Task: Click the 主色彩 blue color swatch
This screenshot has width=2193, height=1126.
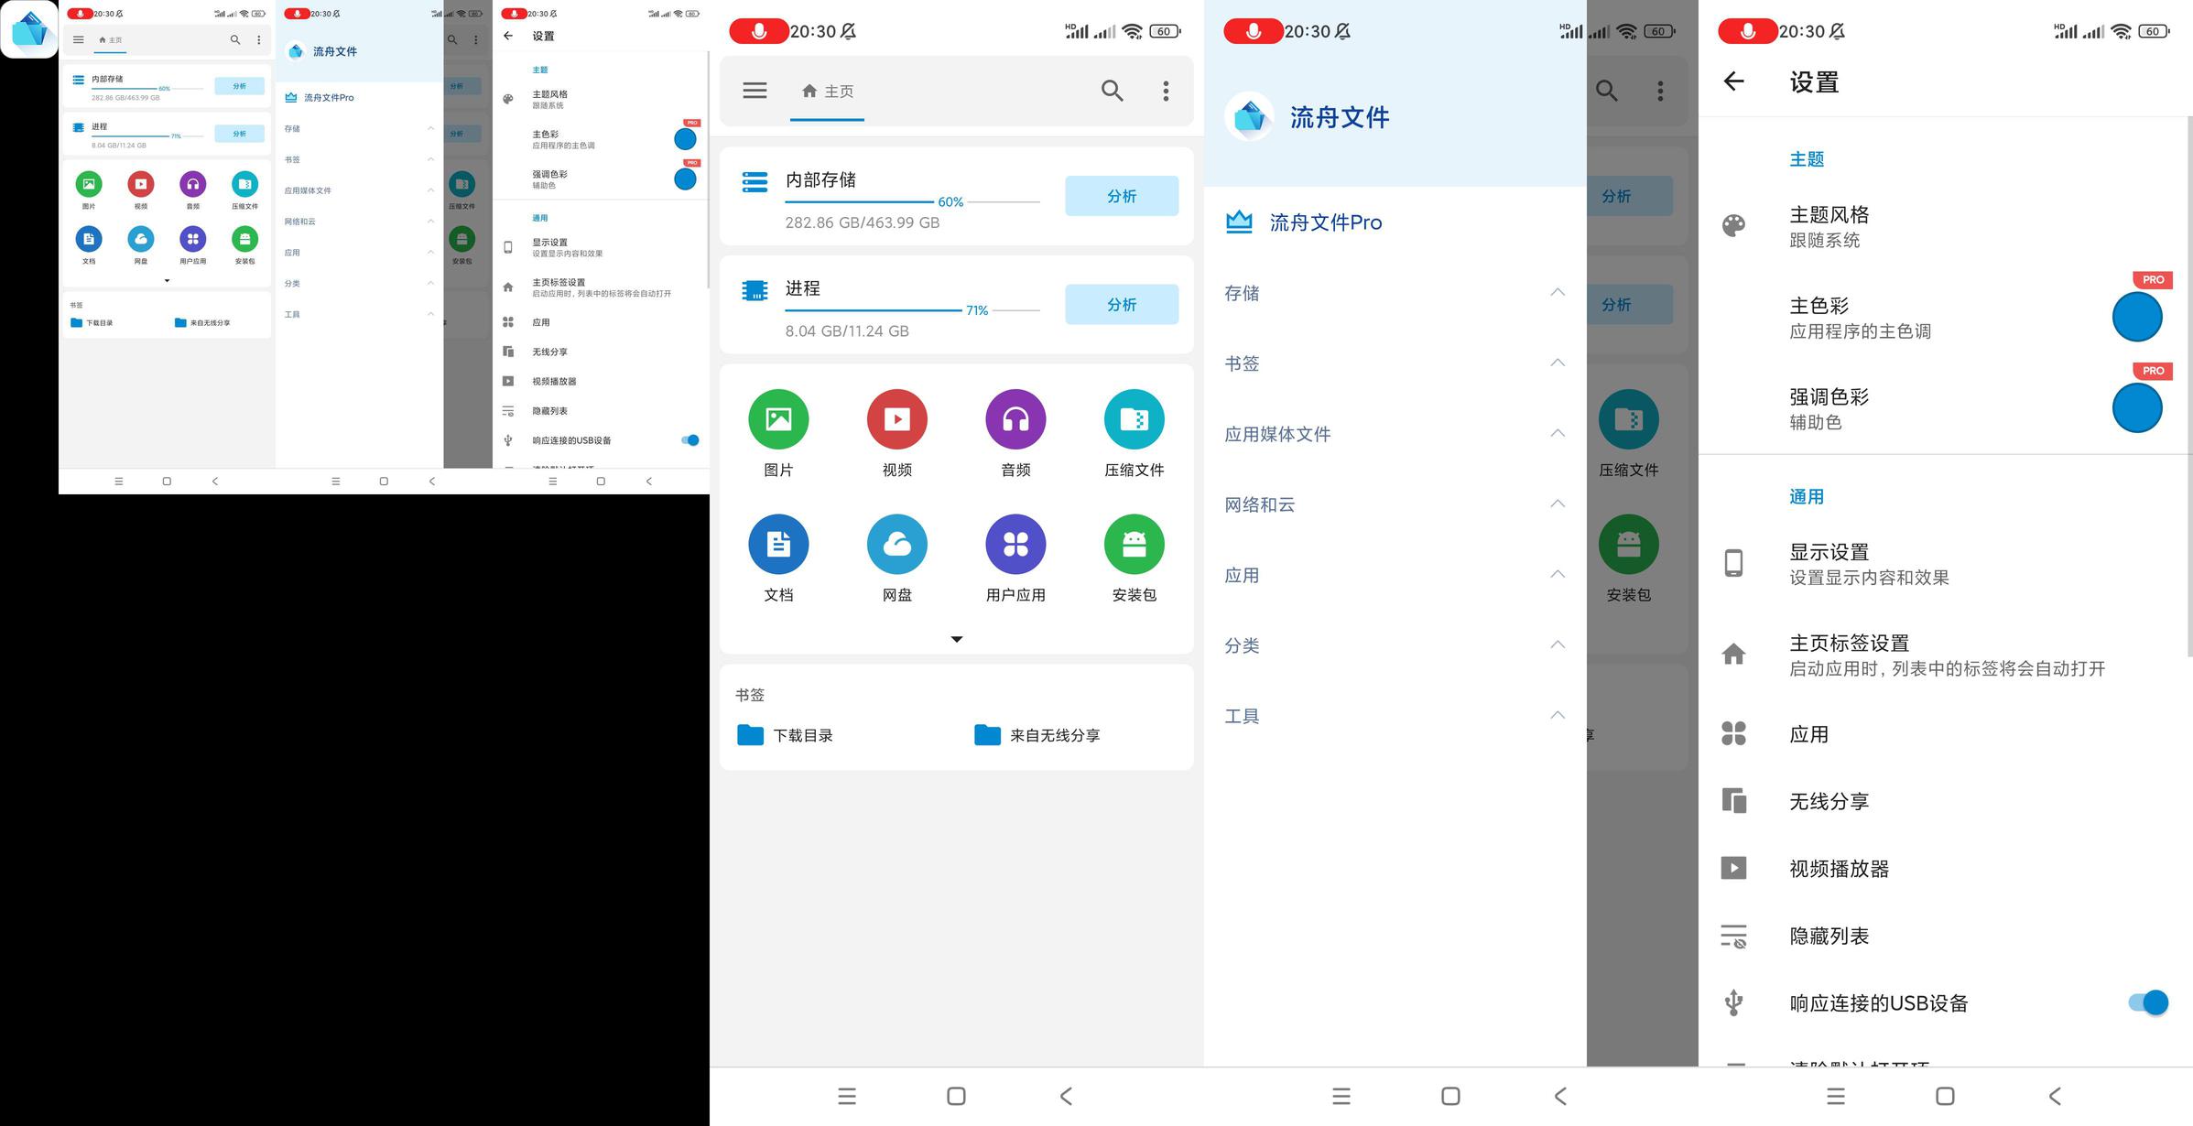Action: pos(2137,317)
